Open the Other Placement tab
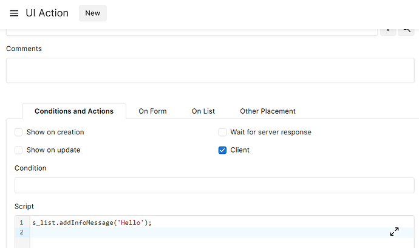The height and width of the screenshot is (248, 419). click(x=267, y=111)
